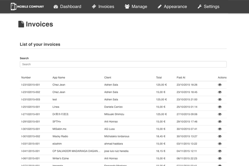This screenshot has width=249, height=166.
Task: Click the Client column header
Action: (x=107, y=78)
